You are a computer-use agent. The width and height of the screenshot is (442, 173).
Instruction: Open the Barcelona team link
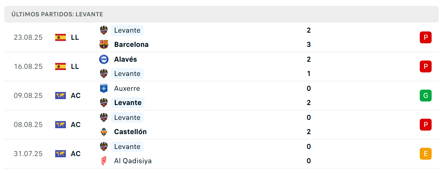pos(131,45)
